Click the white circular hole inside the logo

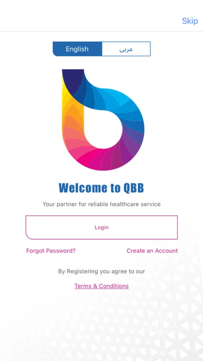click(103, 129)
